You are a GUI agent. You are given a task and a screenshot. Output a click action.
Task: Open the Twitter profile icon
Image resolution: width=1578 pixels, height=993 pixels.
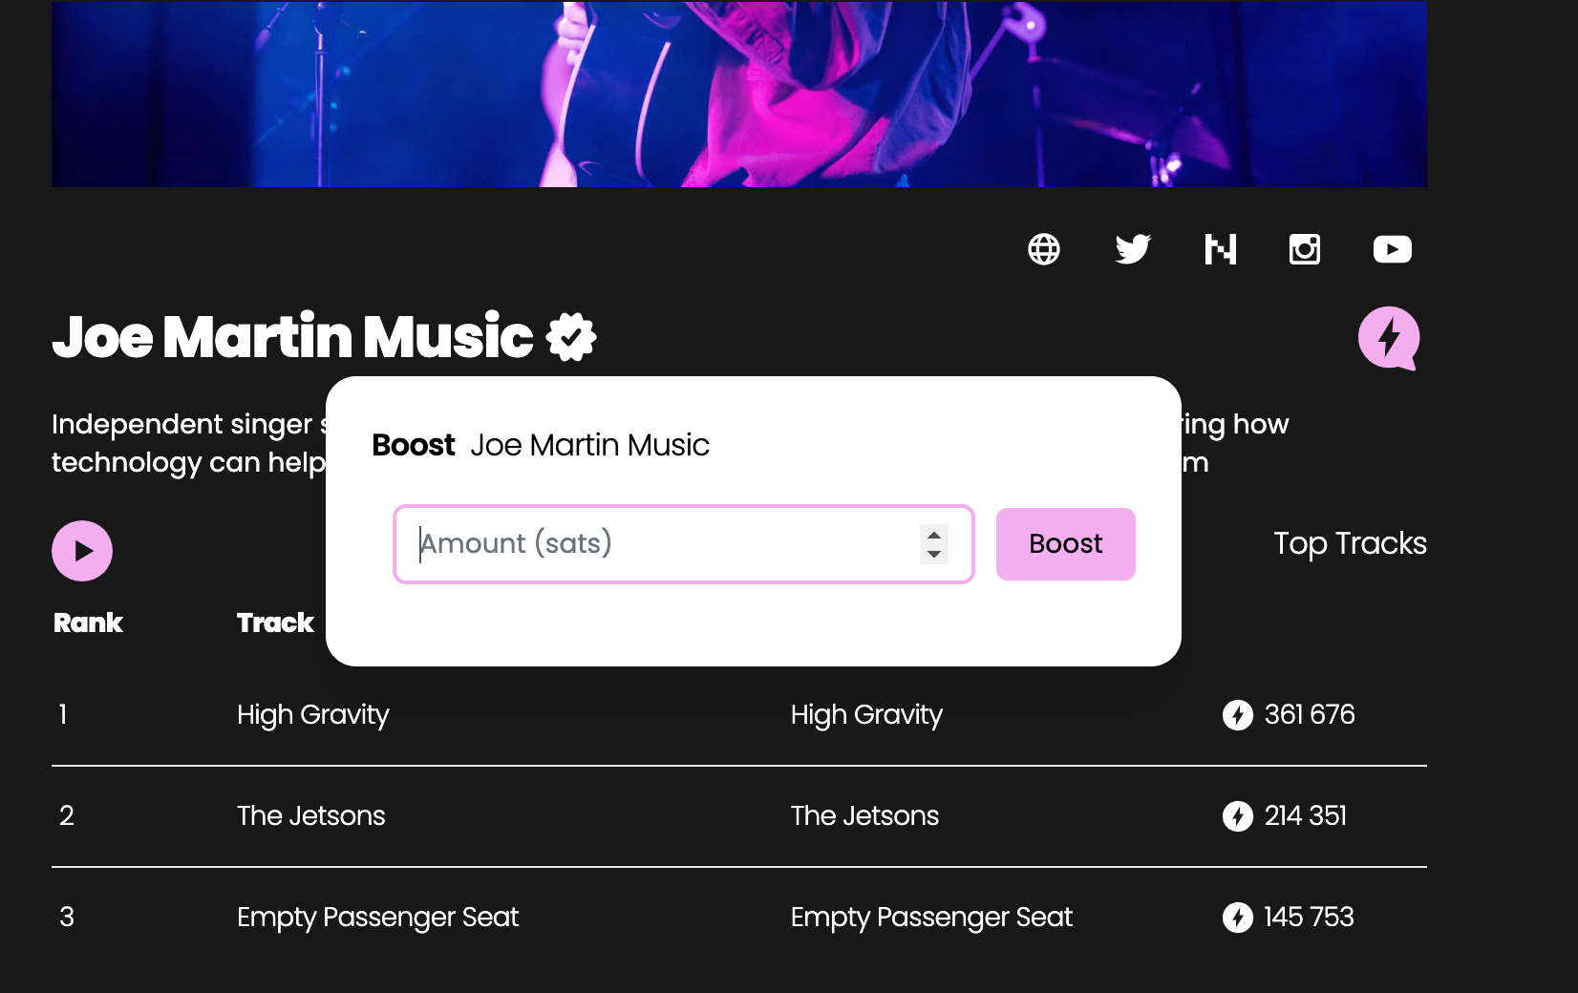1133,249
